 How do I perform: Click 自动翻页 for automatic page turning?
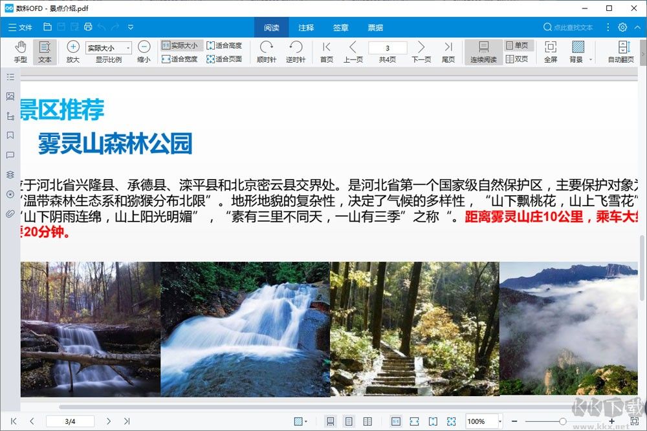coord(622,52)
